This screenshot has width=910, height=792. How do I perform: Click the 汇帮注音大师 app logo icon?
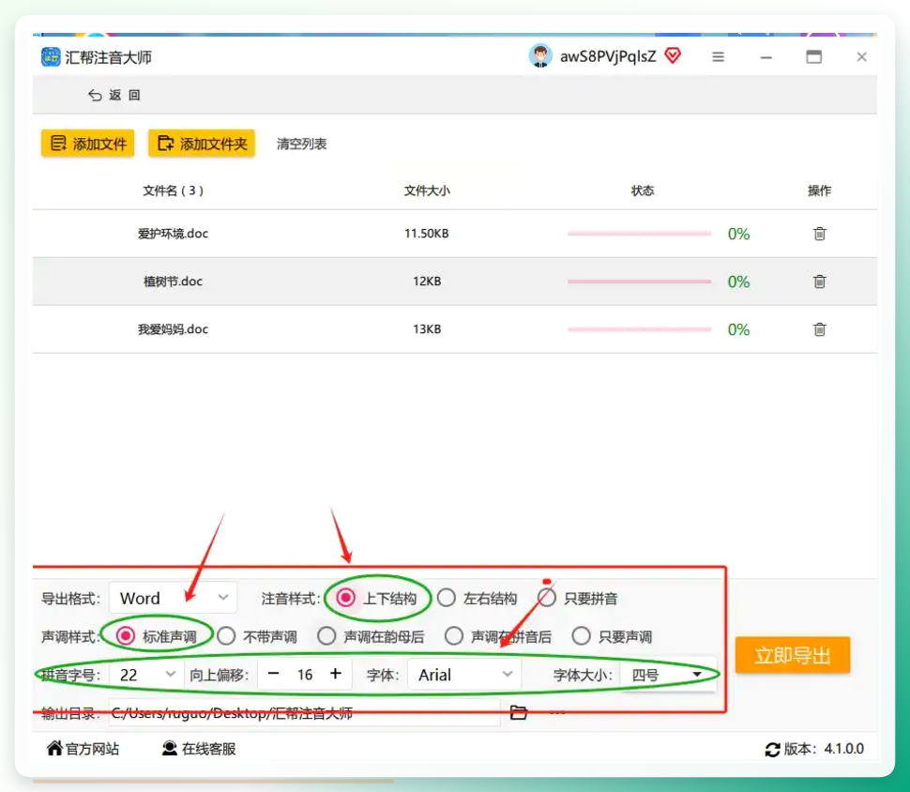(51, 57)
